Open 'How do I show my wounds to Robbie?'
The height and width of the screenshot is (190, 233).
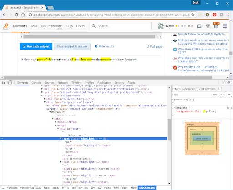pyautogui.click(x=201, y=34)
